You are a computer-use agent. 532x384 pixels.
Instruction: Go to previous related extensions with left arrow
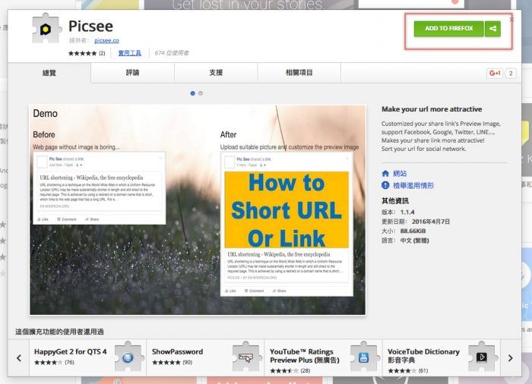click(x=19, y=358)
